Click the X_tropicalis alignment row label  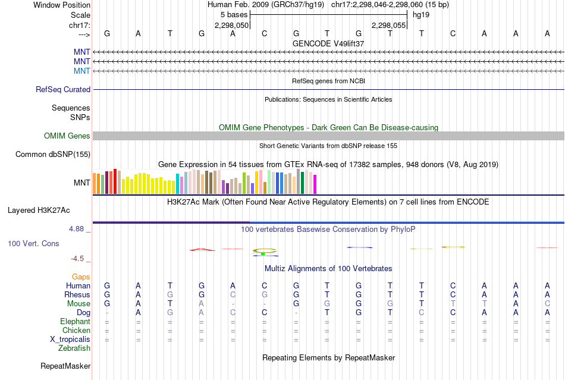coord(70,340)
